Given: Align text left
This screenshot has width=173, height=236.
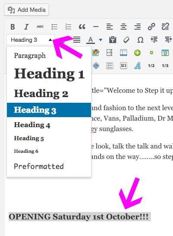Looking at the screenshot, I should (x=110, y=27).
